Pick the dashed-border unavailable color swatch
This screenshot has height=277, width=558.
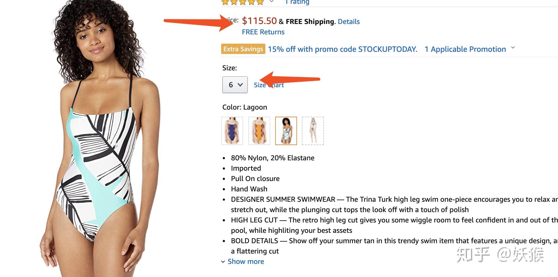(x=313, y=131)
